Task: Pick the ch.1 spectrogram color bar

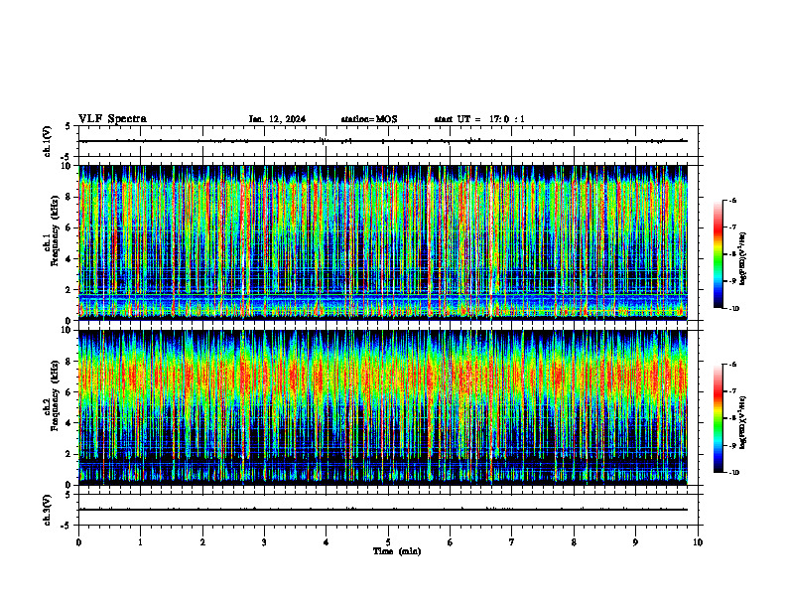Action: [x=719, y=254]
